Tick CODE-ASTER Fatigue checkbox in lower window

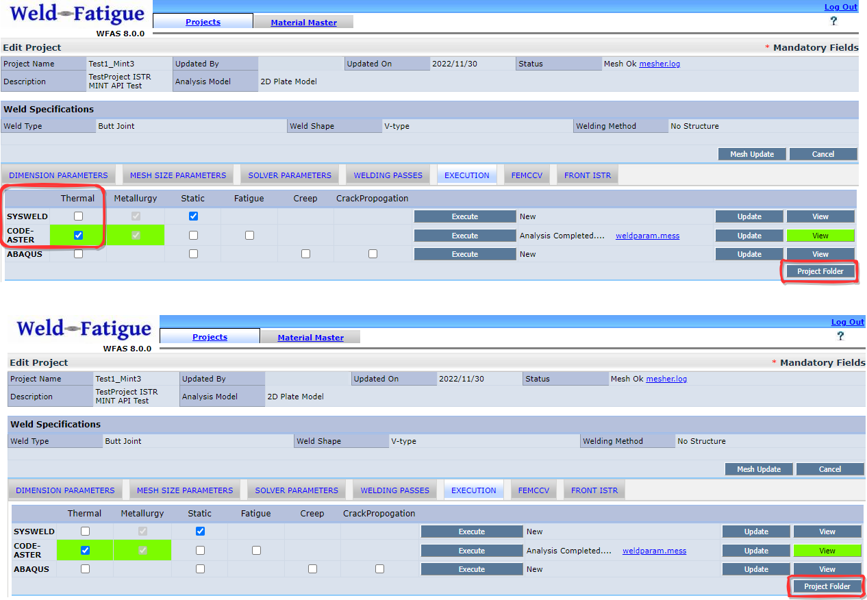point(256,550)
